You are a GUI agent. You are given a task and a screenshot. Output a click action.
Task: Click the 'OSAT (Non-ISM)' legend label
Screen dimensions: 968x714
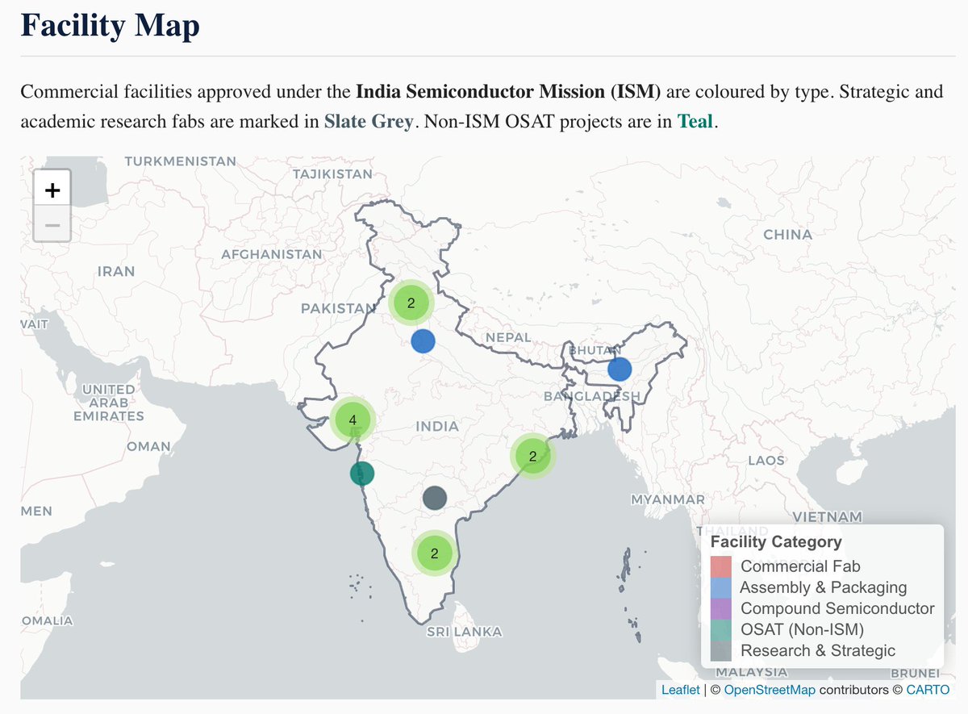click(802, 629)
